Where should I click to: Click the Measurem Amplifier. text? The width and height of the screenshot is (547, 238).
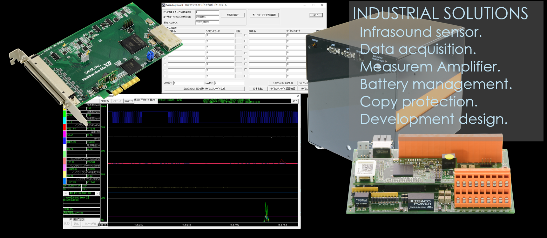pyautogui.click(x=430, y=67)
